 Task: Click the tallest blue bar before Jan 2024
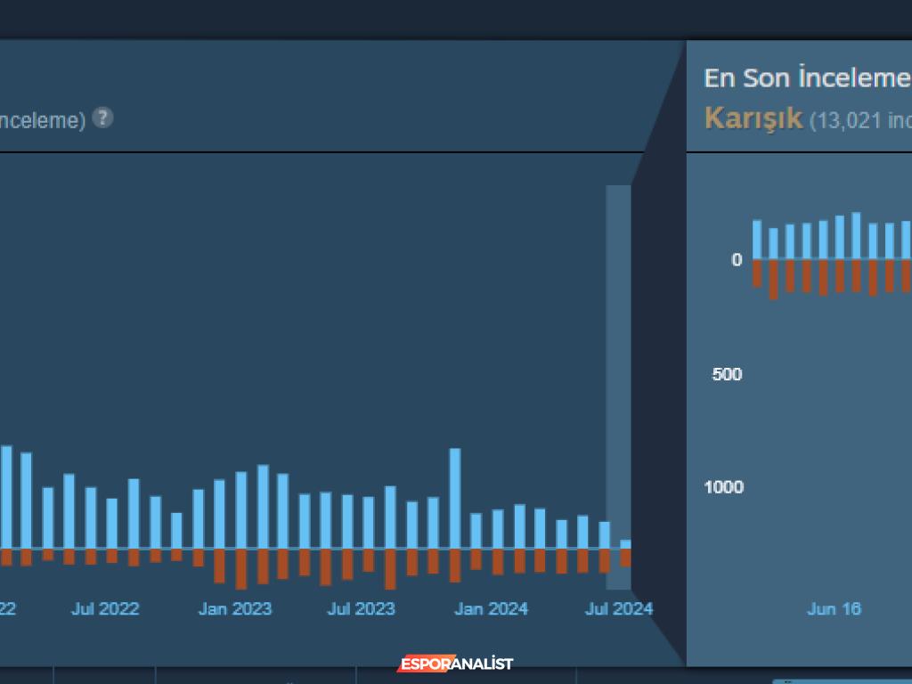coord(455,497)
